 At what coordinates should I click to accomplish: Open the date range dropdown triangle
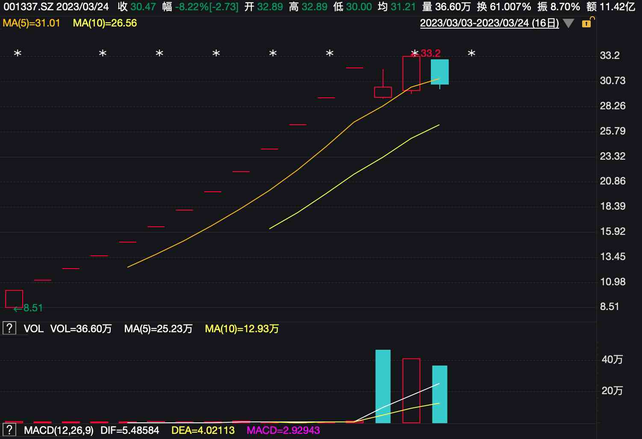pyautogui.click(x=568, y=23)
